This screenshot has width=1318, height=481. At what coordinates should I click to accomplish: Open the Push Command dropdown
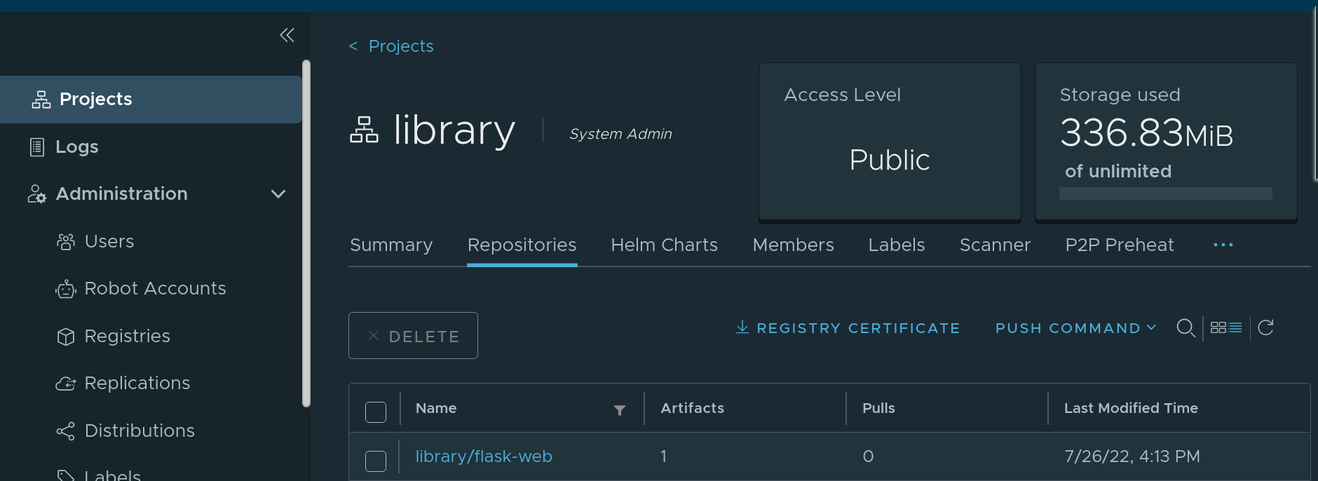[1075, 328]
